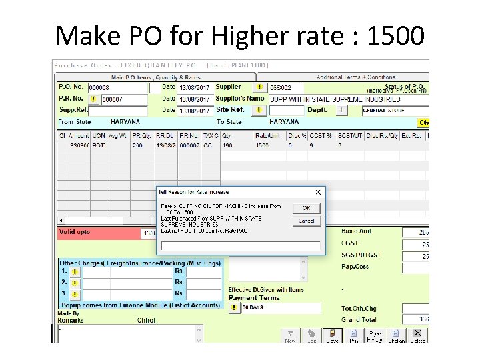Click the Supplier code field
The height and width of the screenshot is (360, 480).
tap(286, 88)
